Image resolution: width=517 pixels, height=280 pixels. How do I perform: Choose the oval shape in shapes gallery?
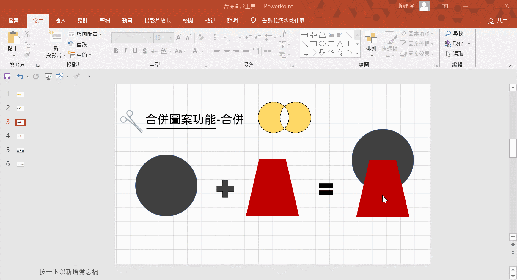tap(322, 44)
